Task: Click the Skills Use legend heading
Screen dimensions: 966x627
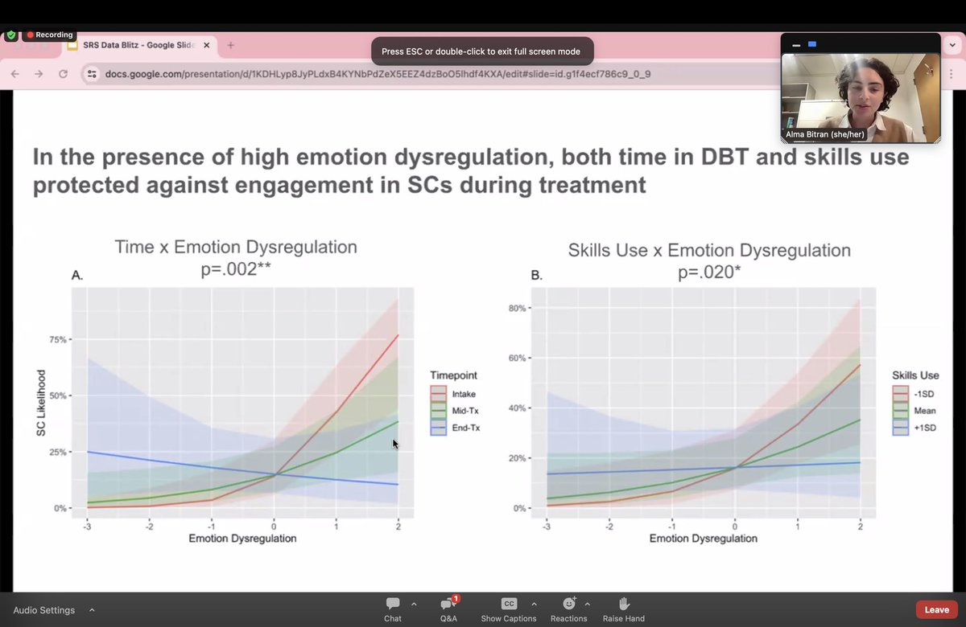Action: tap(915, 375)
